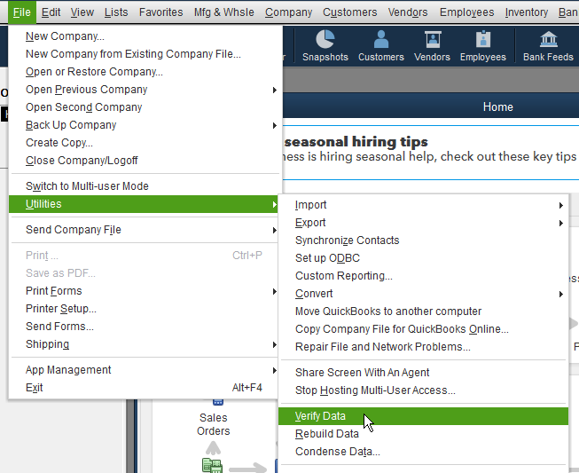Expand App Management submenu arrow
Screen dimensions: 579x473
pyautogui.click(x=274, y=370)
